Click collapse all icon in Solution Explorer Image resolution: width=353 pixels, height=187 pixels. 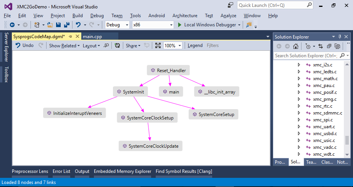pyautogui.click(x=329, y=46)
